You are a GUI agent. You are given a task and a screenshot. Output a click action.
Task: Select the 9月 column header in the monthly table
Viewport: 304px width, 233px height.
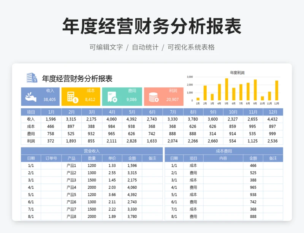[x=213, y=112]
